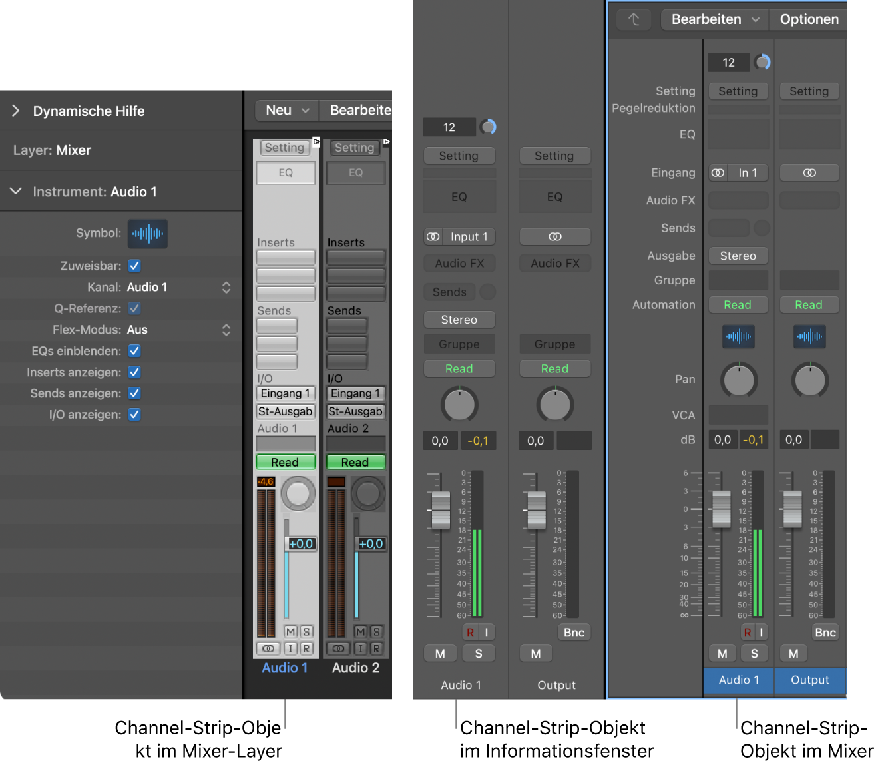This screenshot has height=763, width=882.
Task: Collapse the Instrument: Audio 1 section
Action: pyautogui.click(x=16, y=192)
